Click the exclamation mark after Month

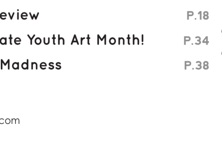[143, 39]
